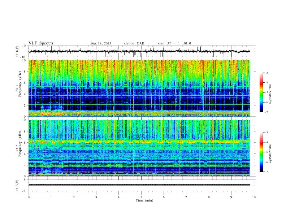Click the ch.3 flat black trace

coord(139,185)
